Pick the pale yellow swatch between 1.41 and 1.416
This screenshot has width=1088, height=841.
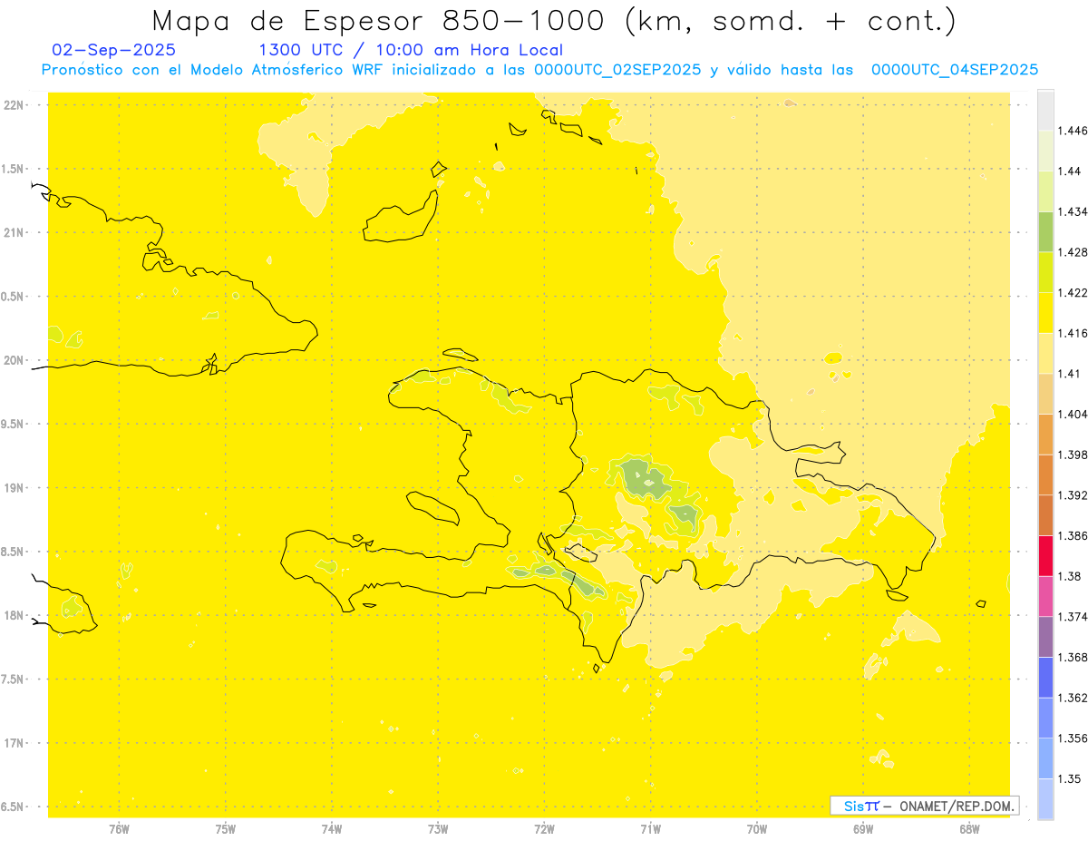1045,353
